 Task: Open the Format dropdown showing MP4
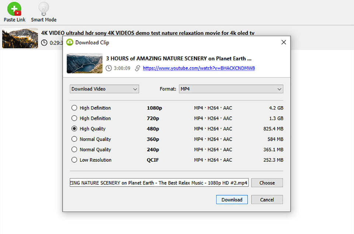point(231,89)
